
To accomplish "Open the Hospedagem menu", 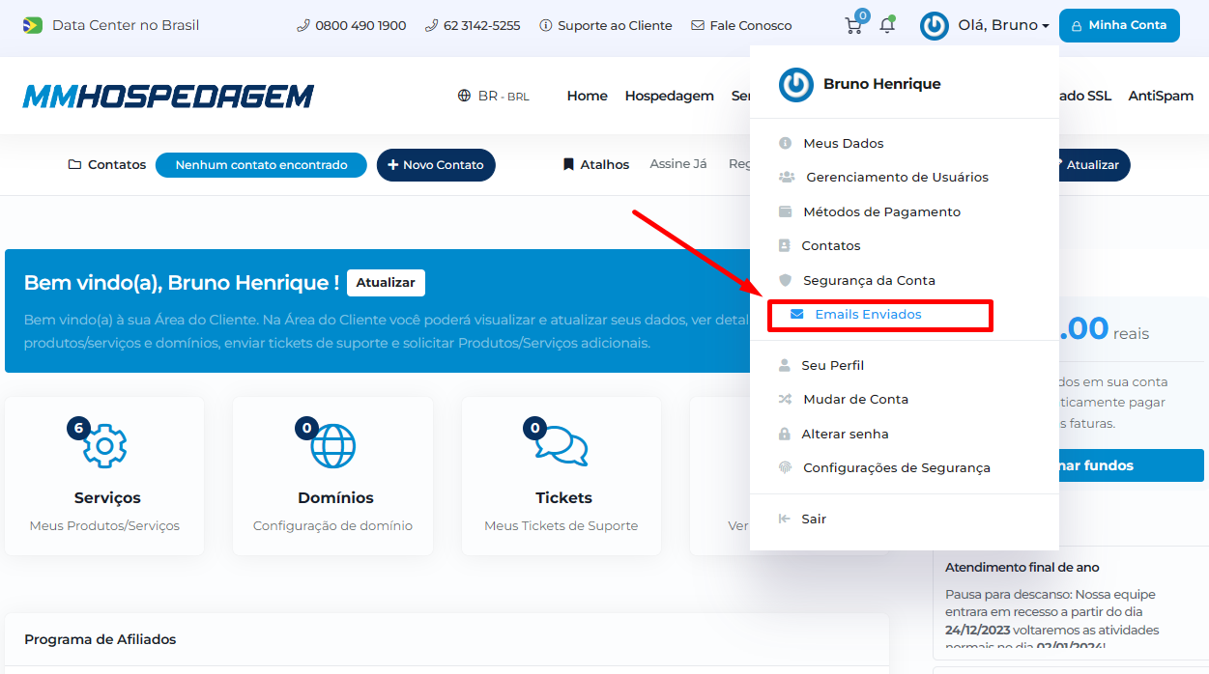I will point(670,96).
